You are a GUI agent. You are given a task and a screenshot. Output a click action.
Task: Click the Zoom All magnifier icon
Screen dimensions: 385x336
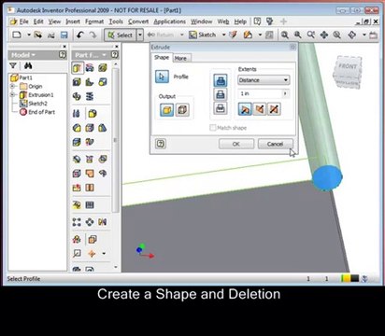click(285, 35)
